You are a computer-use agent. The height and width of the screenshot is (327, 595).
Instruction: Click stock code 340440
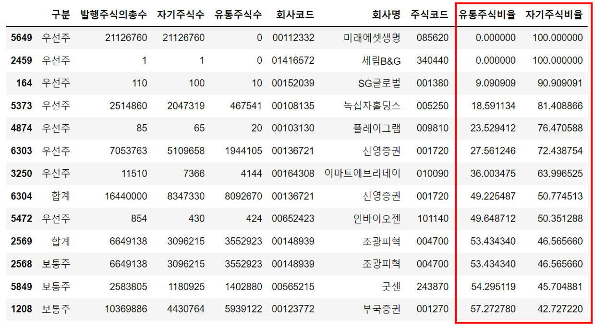pos(433,60)
